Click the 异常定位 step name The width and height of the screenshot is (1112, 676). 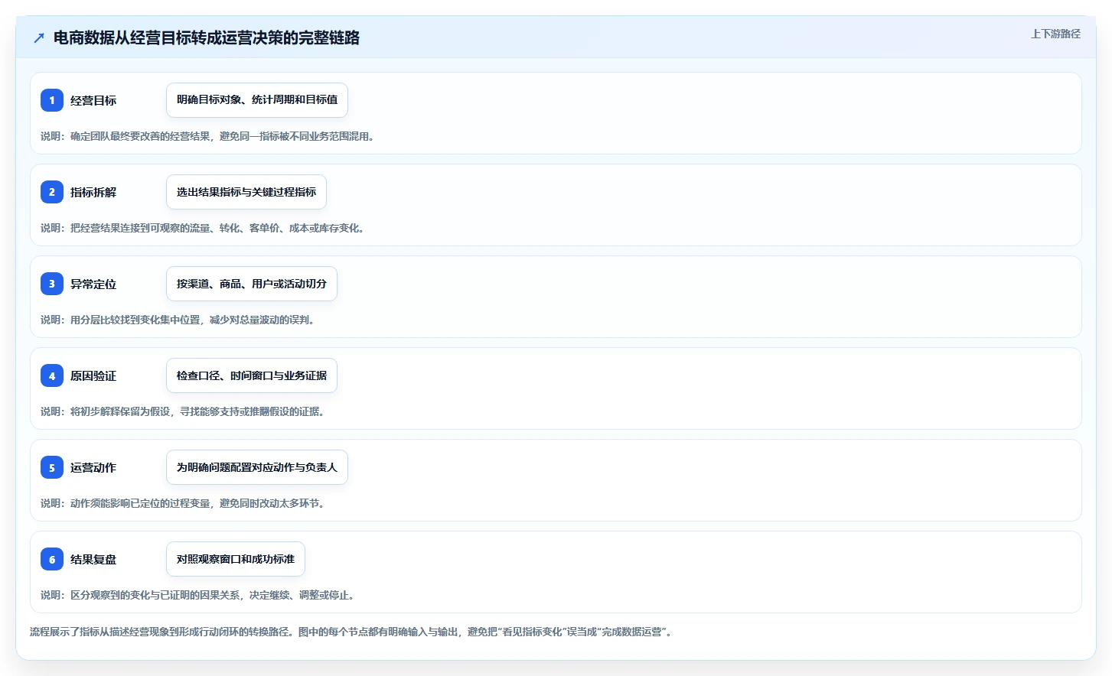pos(93,284)
